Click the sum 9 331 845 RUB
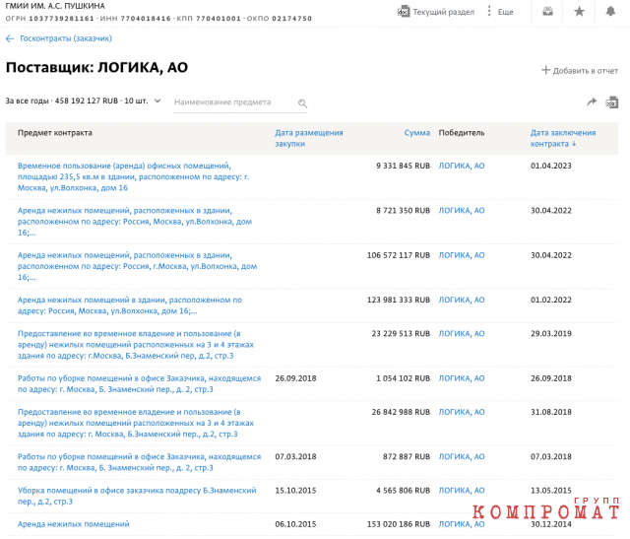Image resolution: width=630 pixels, height=539 pixels. pos(403,166)
